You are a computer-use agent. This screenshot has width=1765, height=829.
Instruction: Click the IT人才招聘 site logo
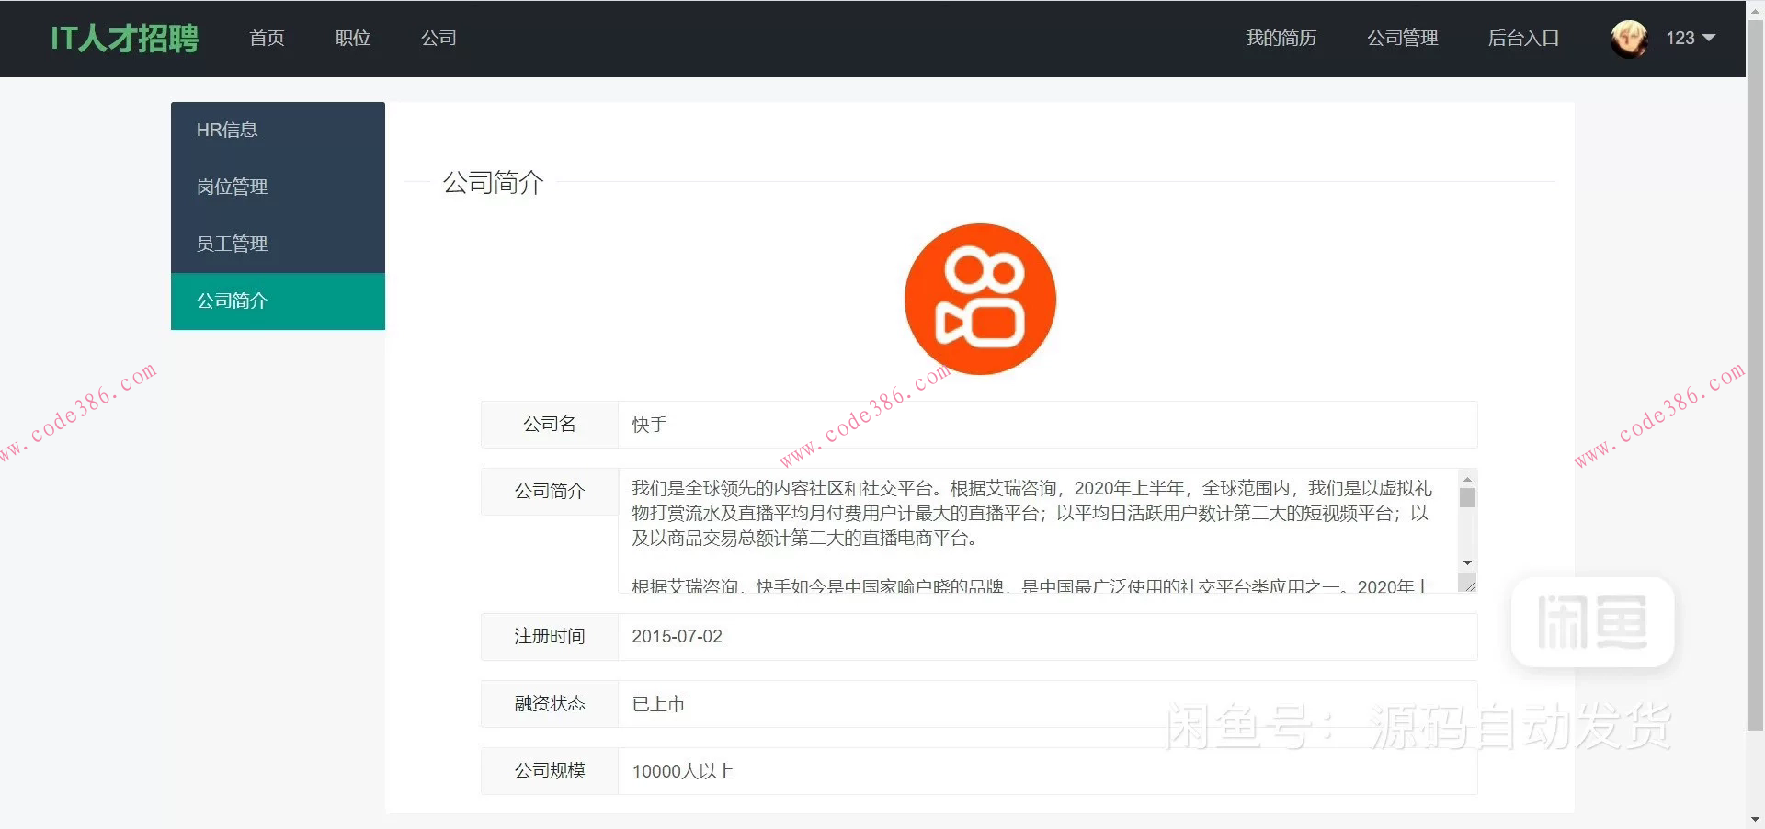(x=124, y=39)
